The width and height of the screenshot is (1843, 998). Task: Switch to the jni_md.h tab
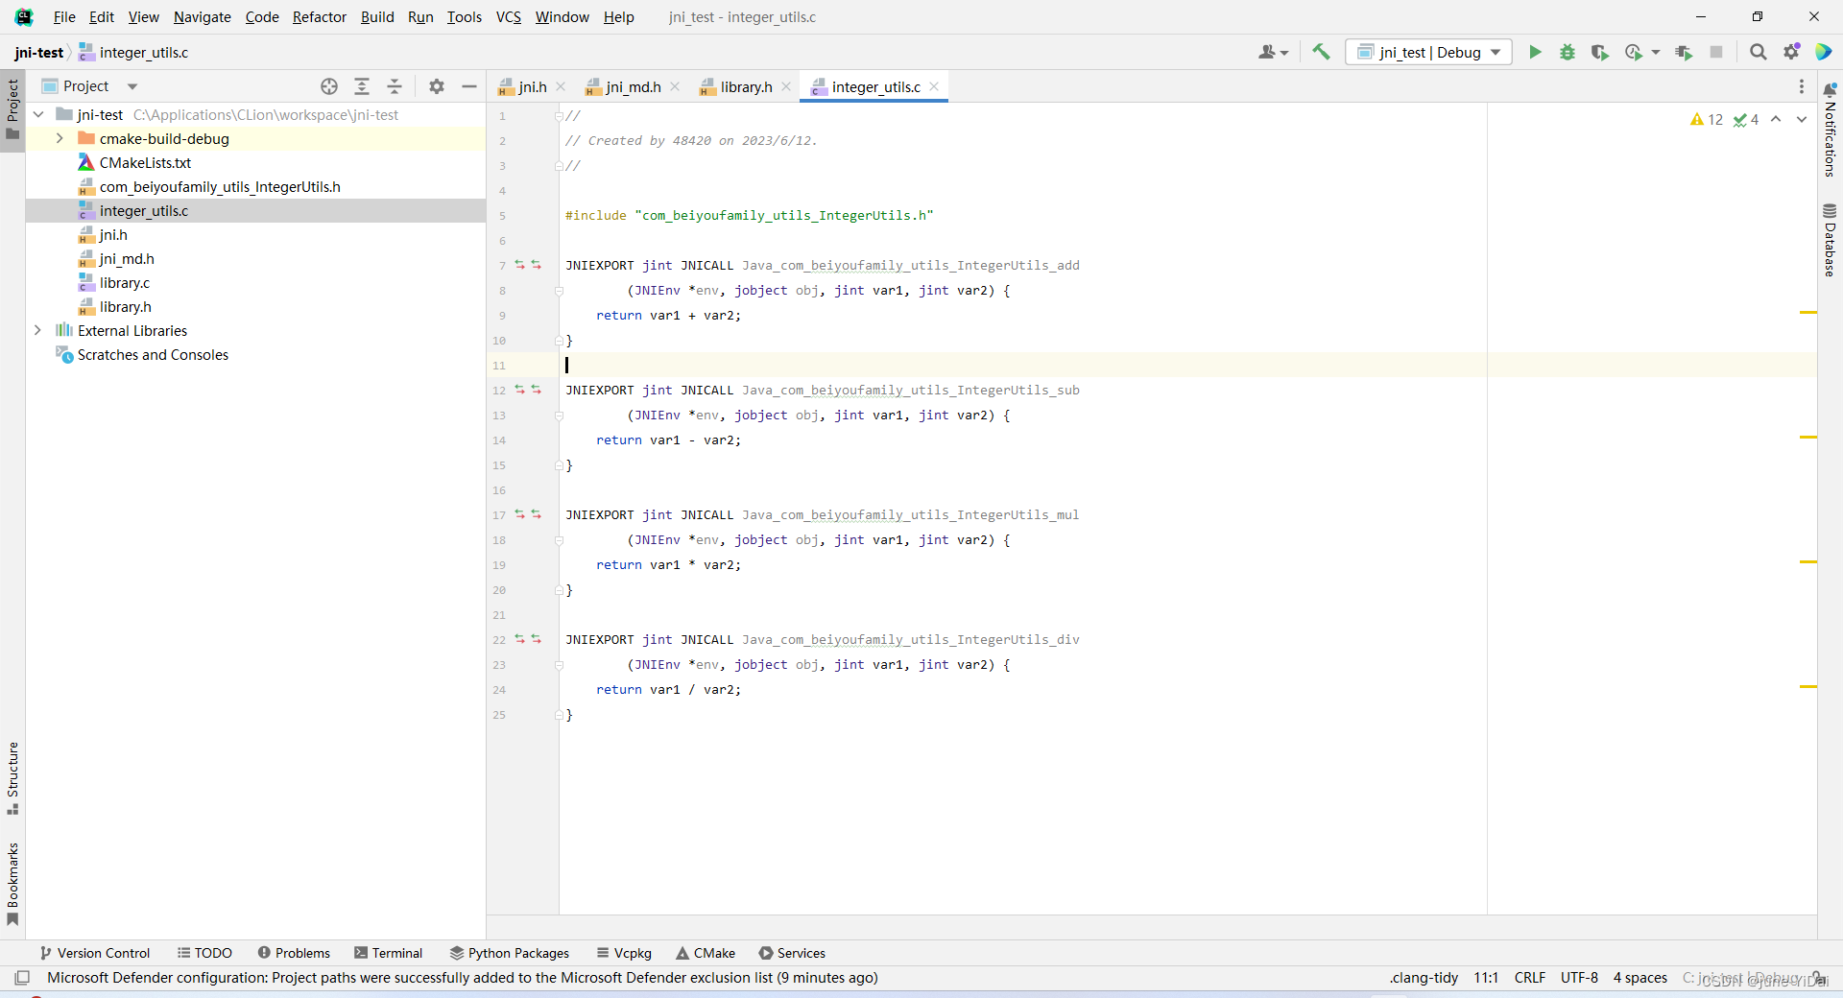tap(633, 86)
